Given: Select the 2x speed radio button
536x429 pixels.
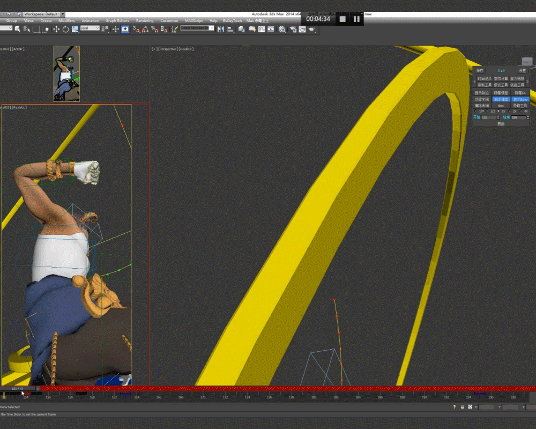Looking at the screenshot, I should click(x=510, y=111).
